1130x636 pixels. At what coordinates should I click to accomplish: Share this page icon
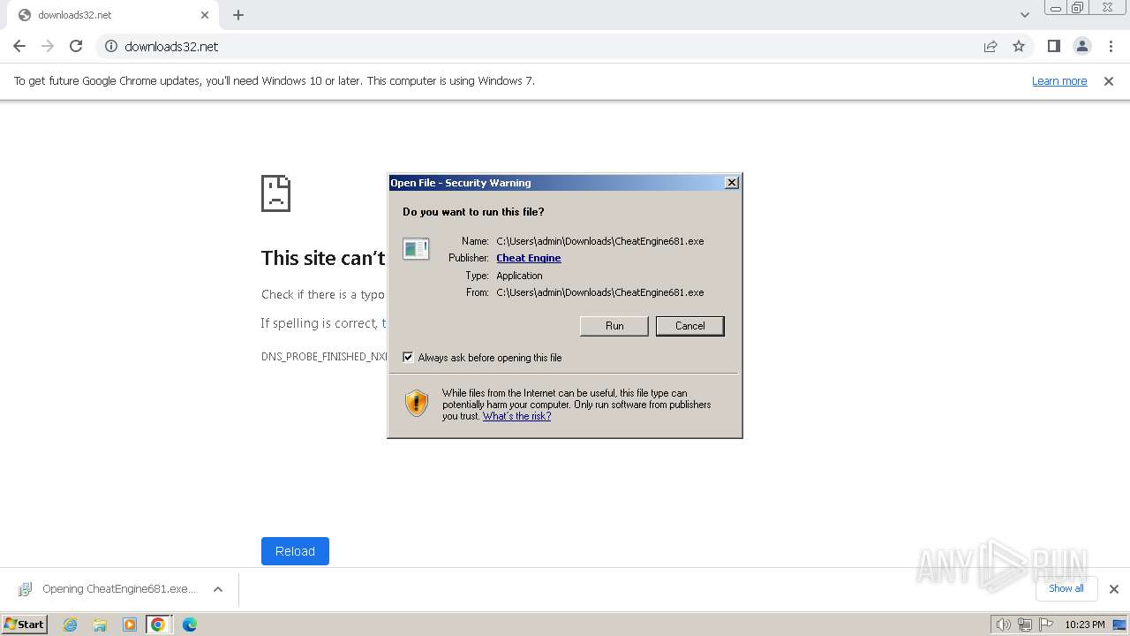[991, 46]
